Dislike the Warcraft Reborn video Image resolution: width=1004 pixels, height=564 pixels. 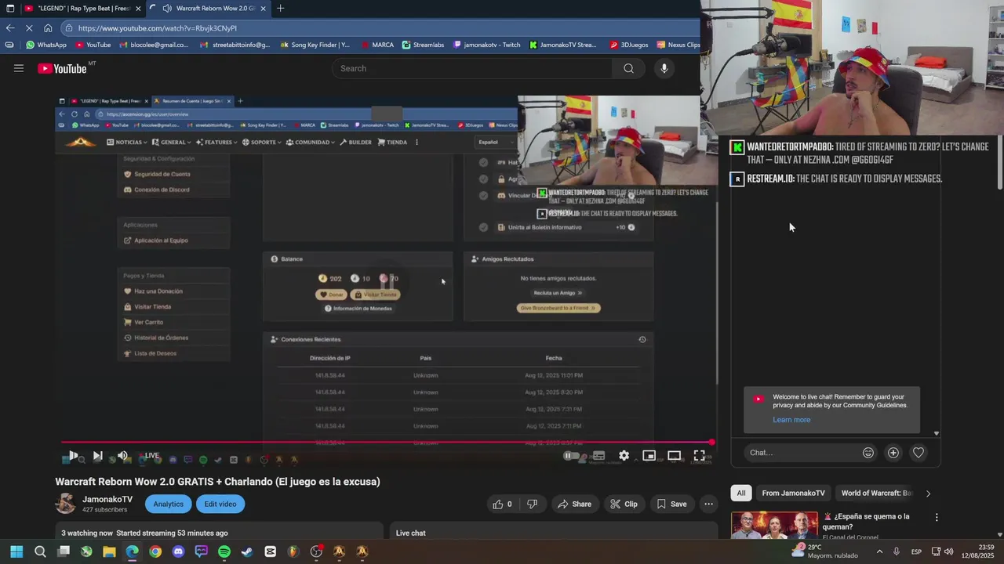[x=532, y=504]
